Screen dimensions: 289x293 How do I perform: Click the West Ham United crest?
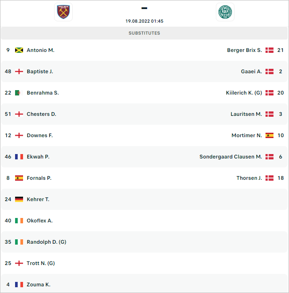point(63,12)
